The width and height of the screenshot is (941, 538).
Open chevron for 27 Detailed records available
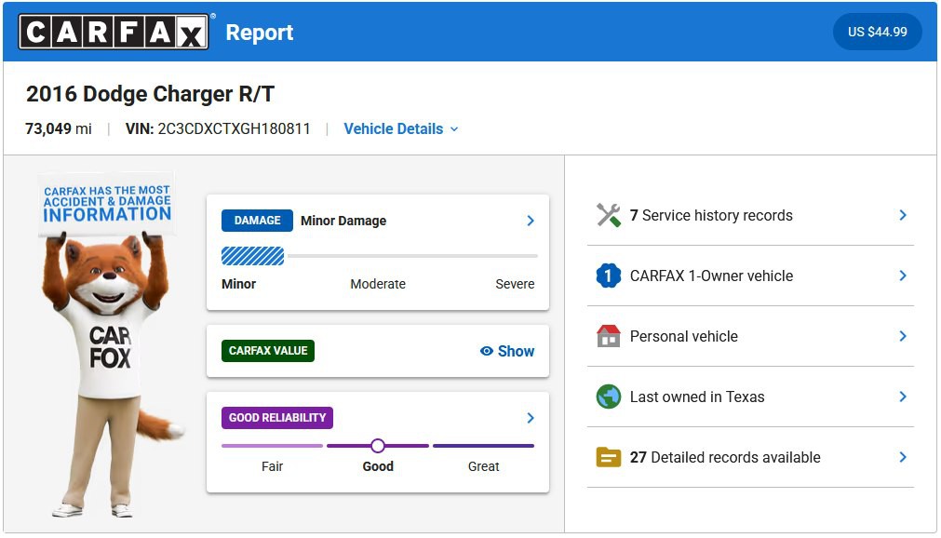[x=902, y=457]
